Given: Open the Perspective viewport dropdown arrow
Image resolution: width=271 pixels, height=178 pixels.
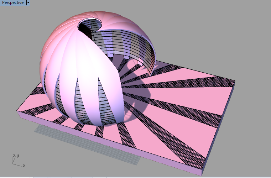Looking at the screenshot, I should 28,2.
